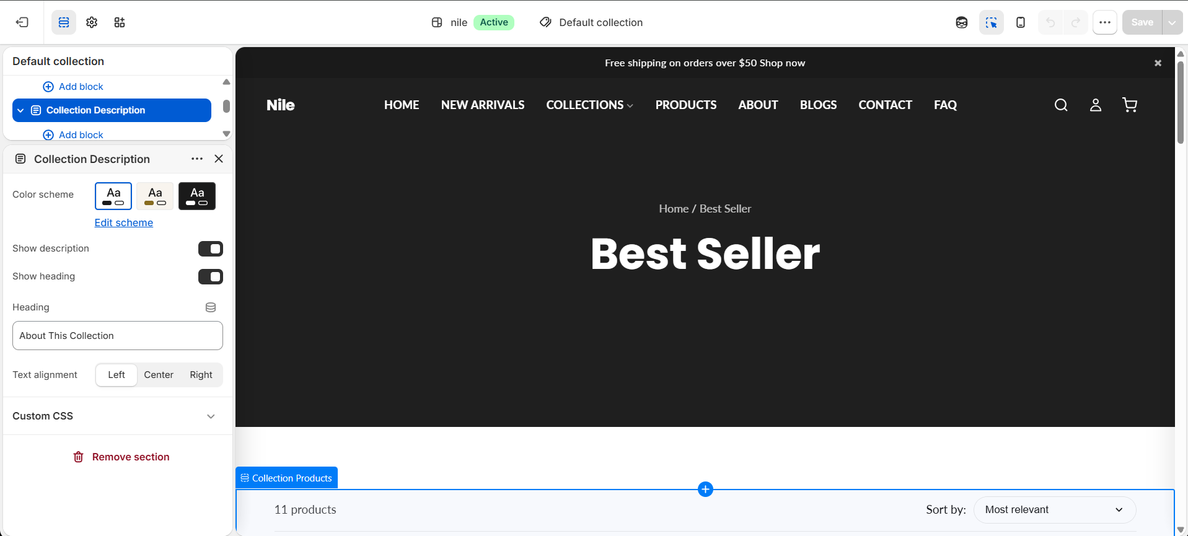Screen dimensions: 1188x536
Task: Click the 11 products count text
Action: (x=306, y=510)
